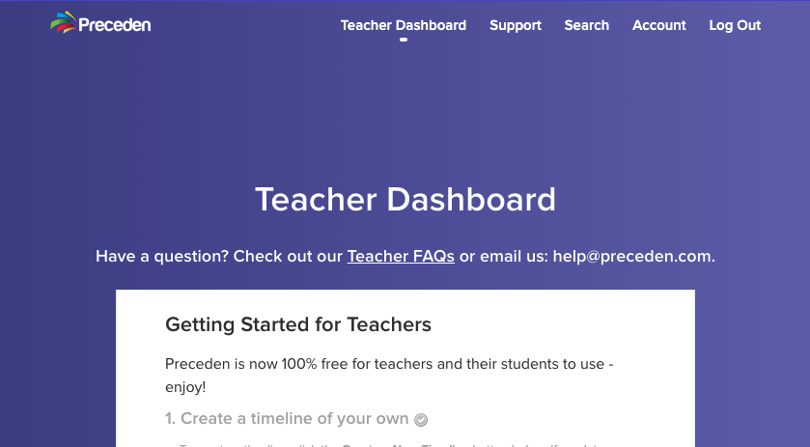Click the active indicator bar under Teacher Dashboard
Image resolution: width=810 pixels, height=447 pixels.
click(x=404, y=40)
